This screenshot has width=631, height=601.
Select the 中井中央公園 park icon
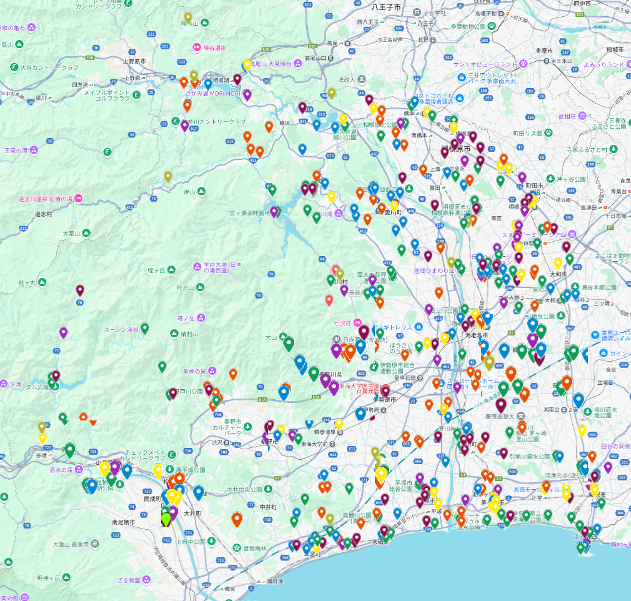[269, 489]
